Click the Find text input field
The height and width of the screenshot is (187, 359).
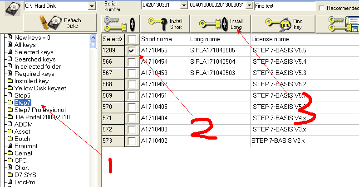coord(284,5)
